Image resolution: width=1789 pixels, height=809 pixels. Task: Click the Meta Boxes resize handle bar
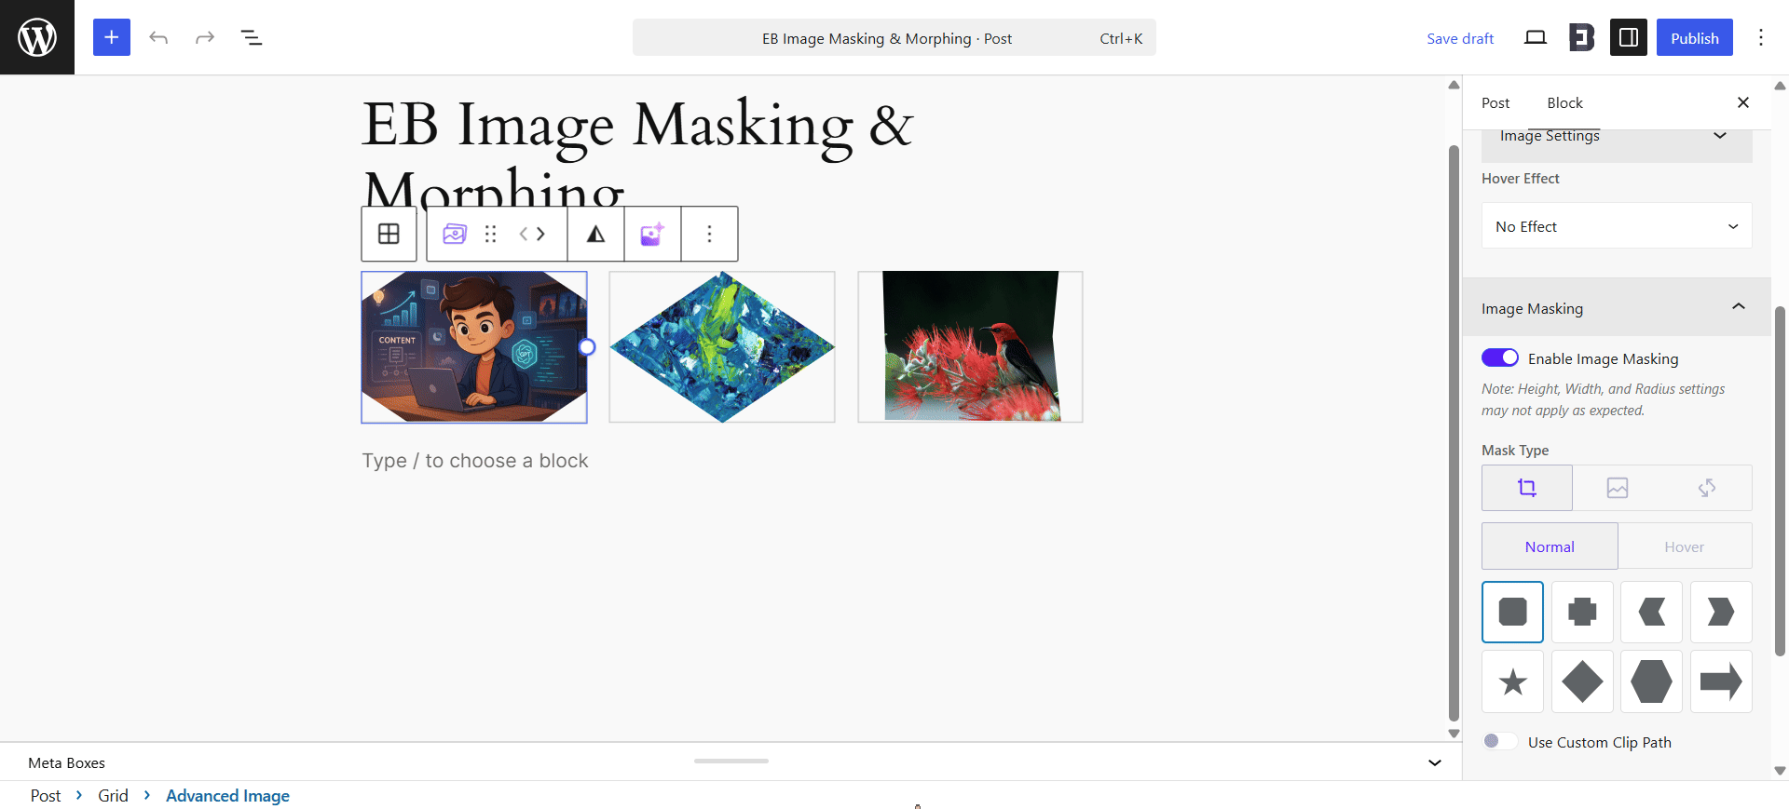pyautogui.click(x=731, y=761)
